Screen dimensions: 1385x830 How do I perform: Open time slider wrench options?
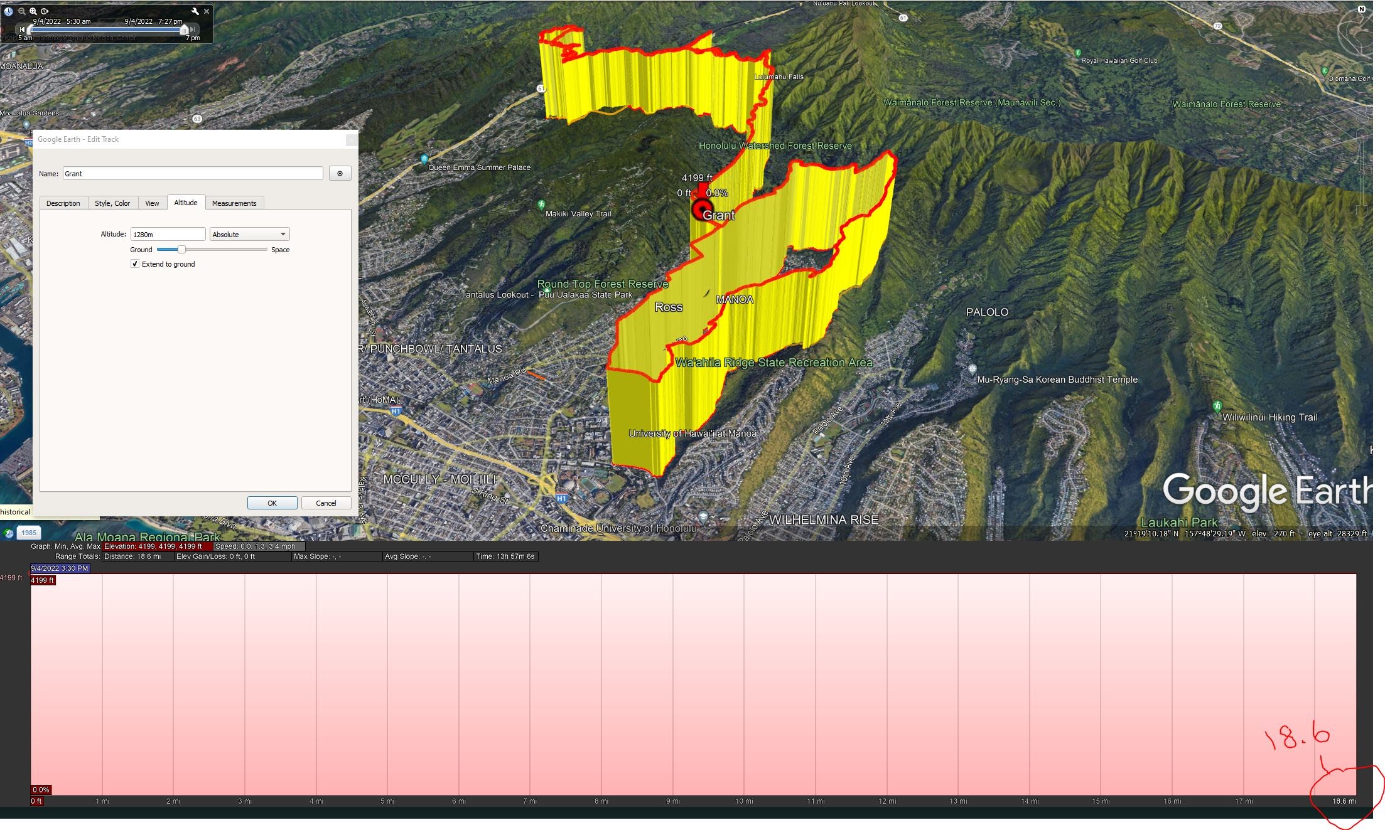(x=195, y=11)
